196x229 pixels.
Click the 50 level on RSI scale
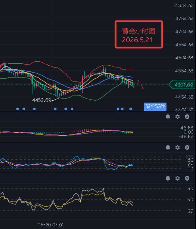[190, 199]
